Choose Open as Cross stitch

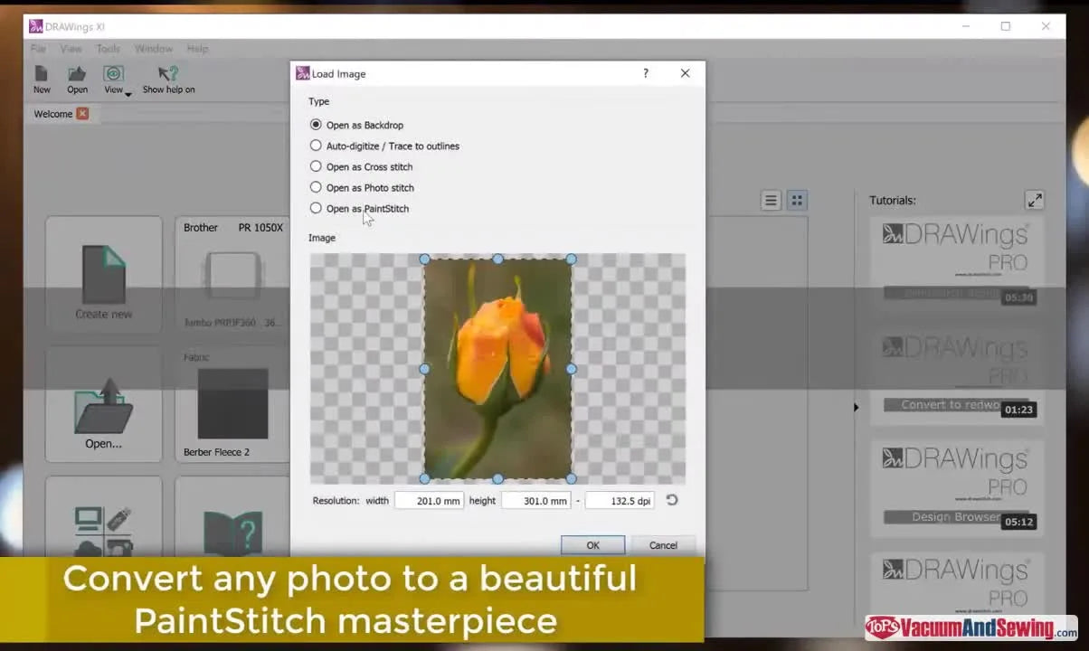(316, 166)
